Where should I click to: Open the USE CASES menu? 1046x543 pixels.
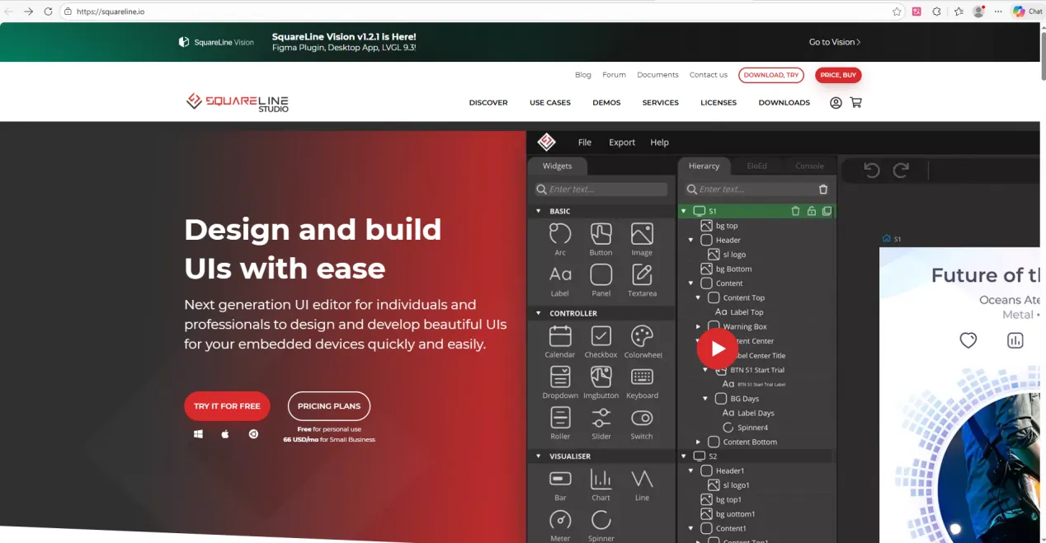[x=550, y=103]
